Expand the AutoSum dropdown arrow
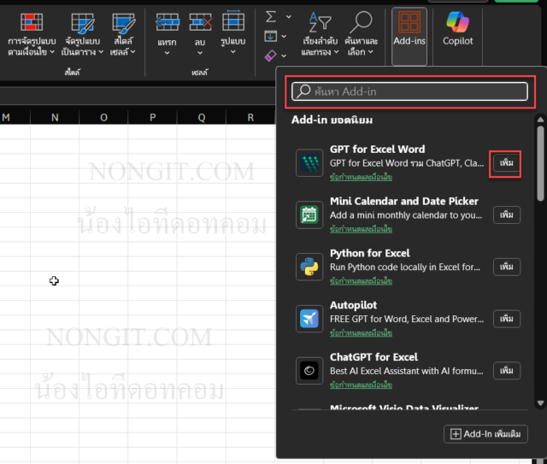The height and width of the screenshot is (464, 547). pos(289,17)
